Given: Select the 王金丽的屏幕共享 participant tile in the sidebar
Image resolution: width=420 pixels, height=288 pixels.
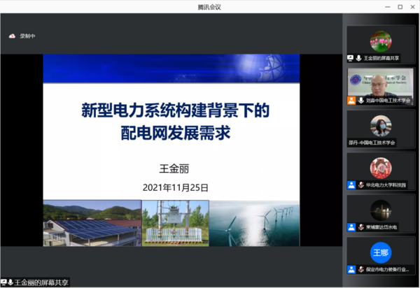Looking at the screenshot, I should [x=380, y=45].
